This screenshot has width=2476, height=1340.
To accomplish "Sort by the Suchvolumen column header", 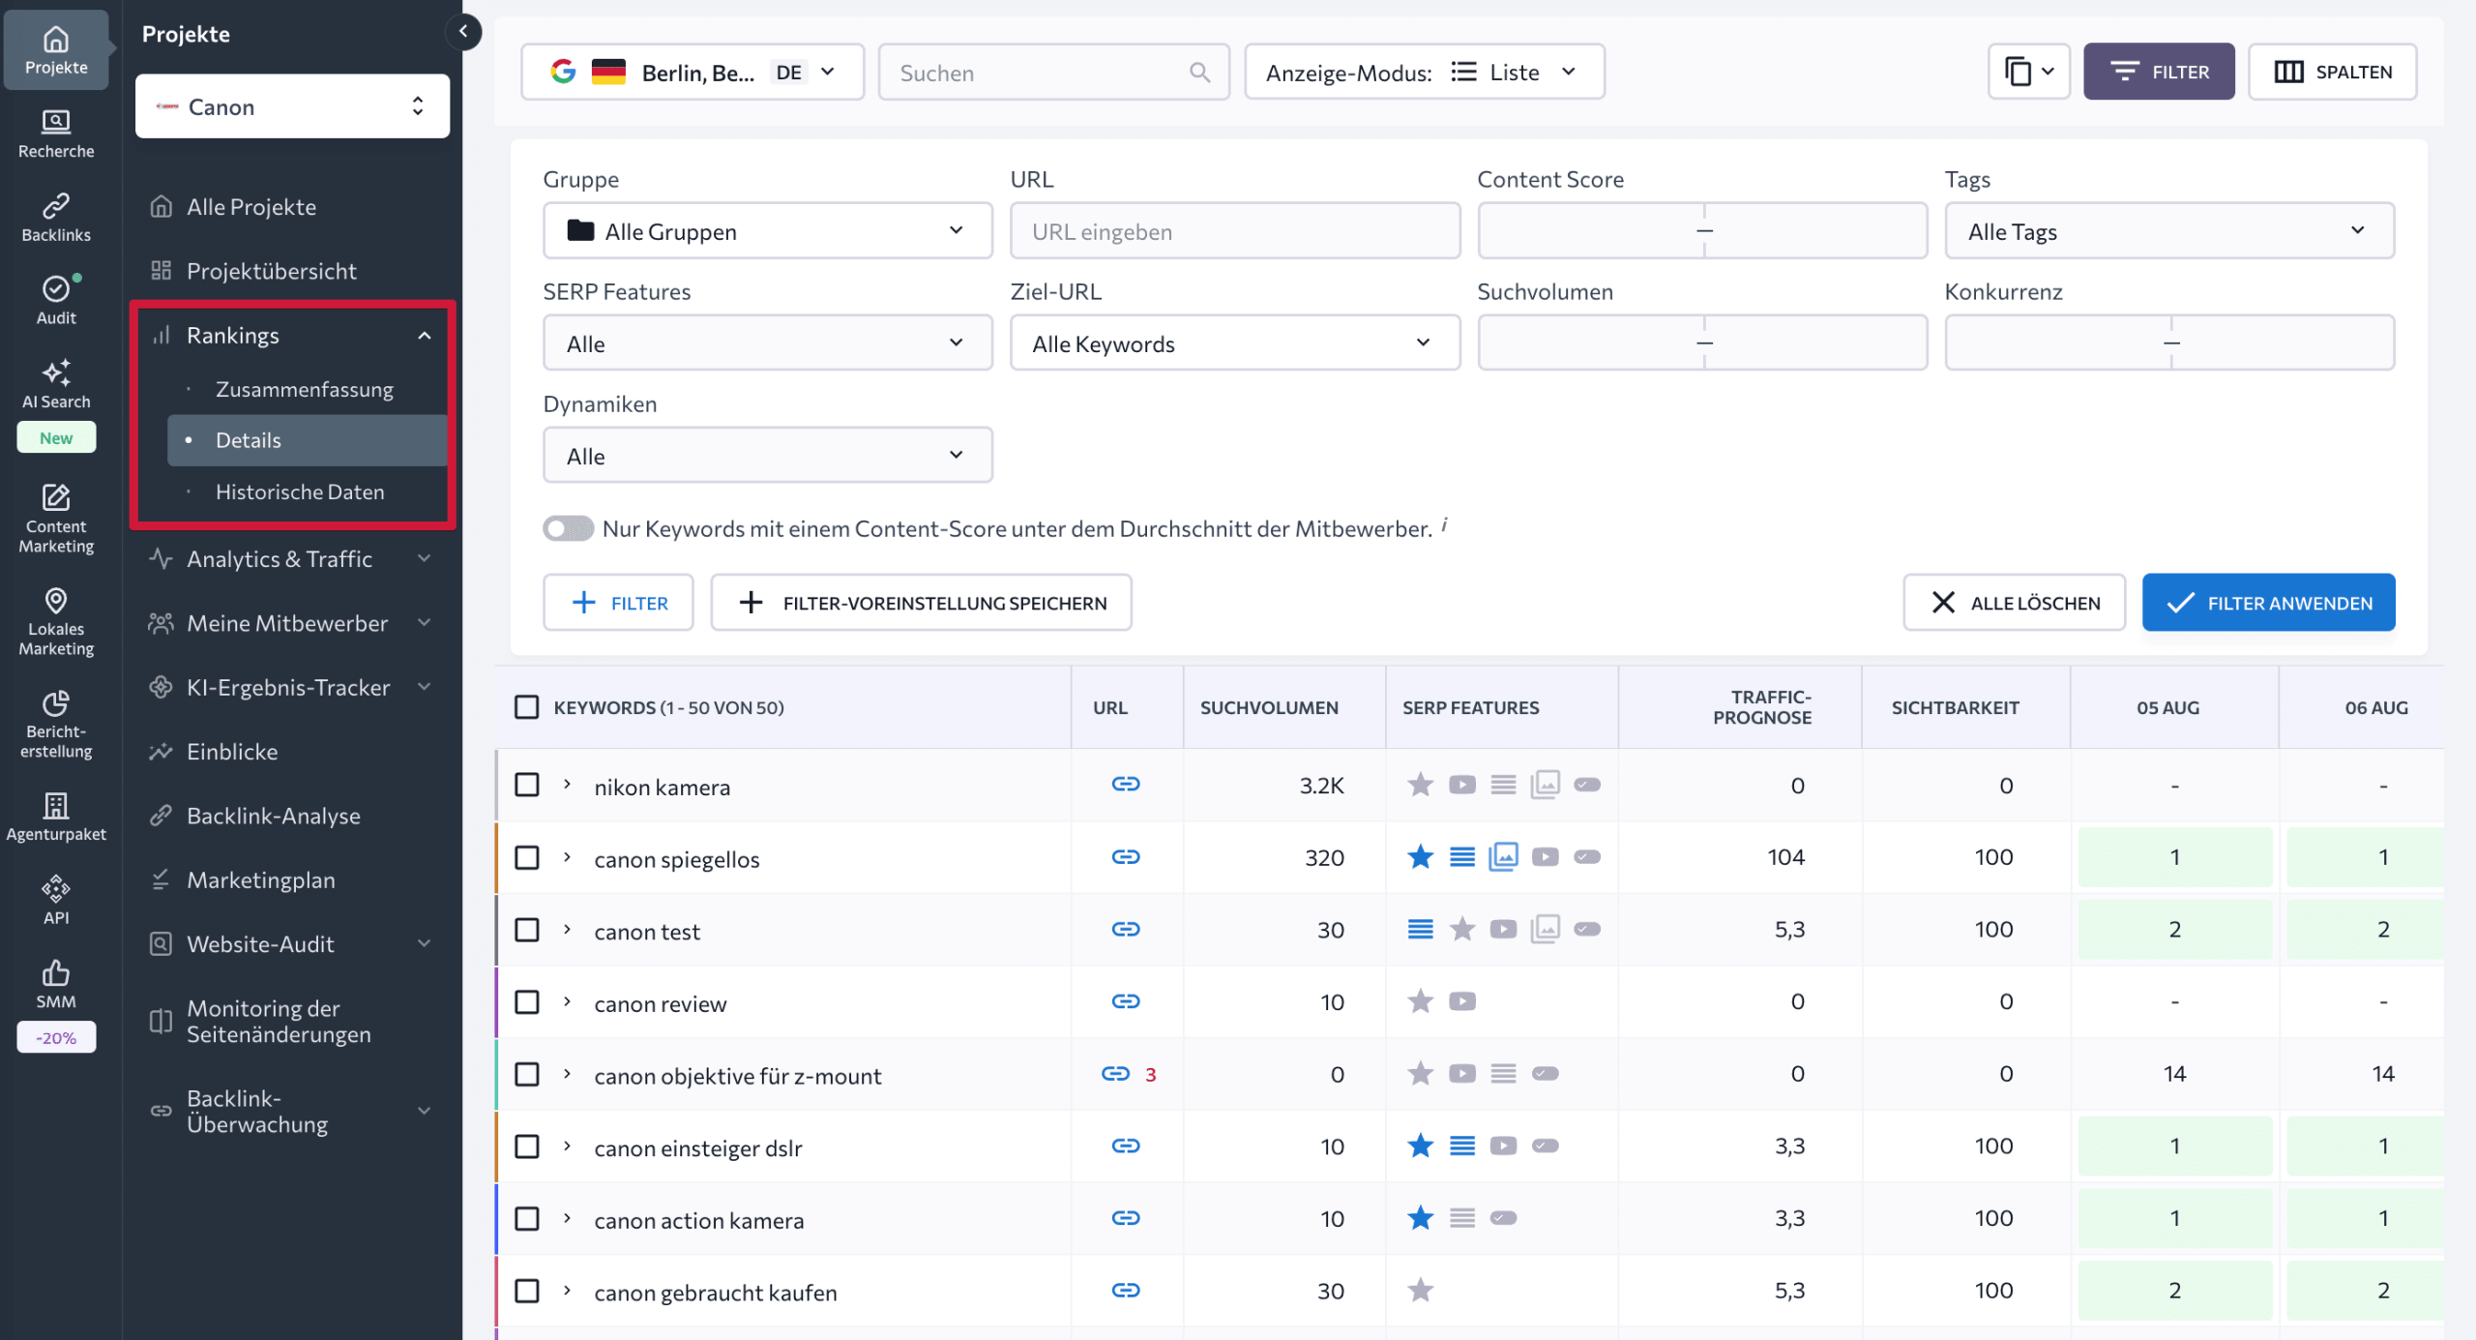I will tap(1269, 707).
